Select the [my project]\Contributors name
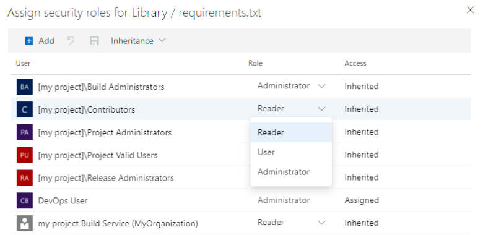This screenshot has width=483, height=235. pos(87,110)
